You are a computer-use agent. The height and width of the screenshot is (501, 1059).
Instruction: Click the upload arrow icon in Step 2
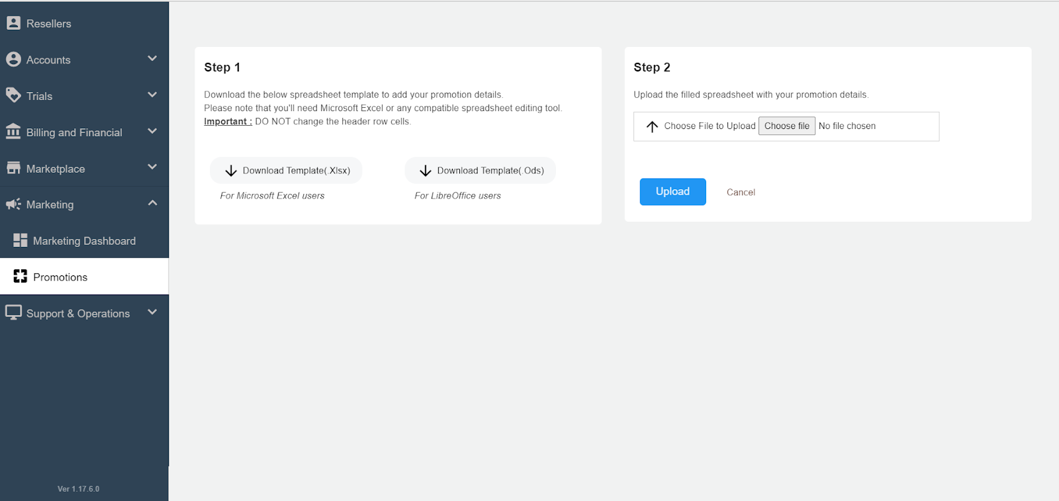click(652, 126)
